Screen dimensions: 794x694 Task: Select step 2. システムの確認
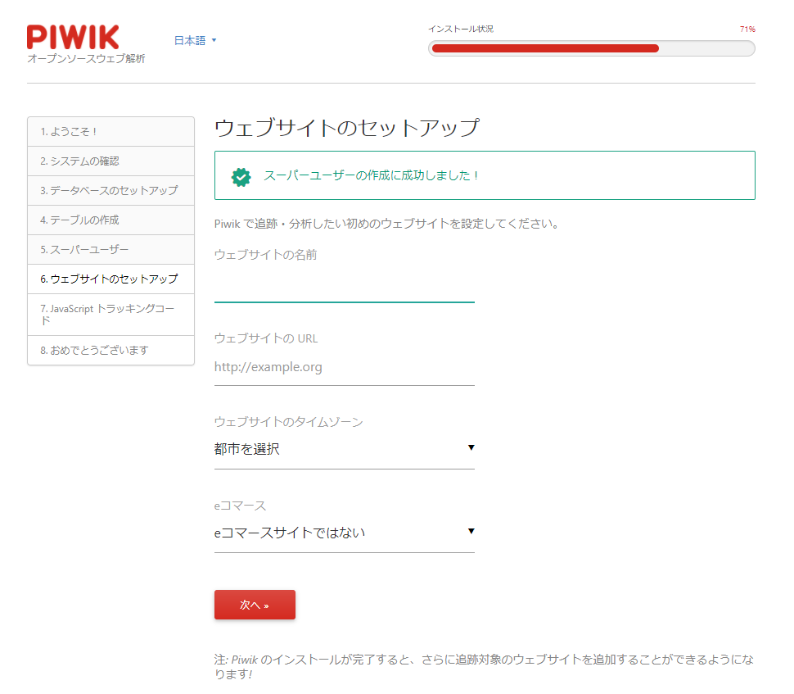(x=111, y=161)
